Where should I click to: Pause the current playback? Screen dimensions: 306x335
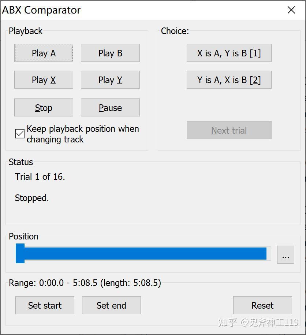pyautogui.click(x=110, y=108)
